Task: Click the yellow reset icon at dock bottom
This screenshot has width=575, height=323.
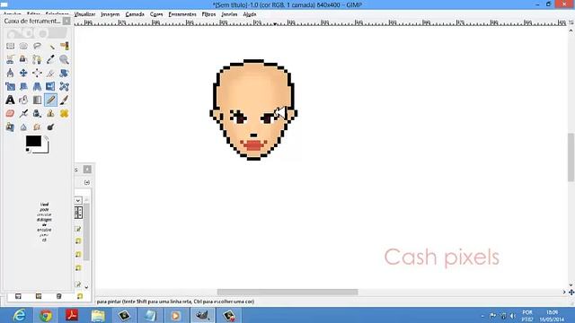Action: 80,296
